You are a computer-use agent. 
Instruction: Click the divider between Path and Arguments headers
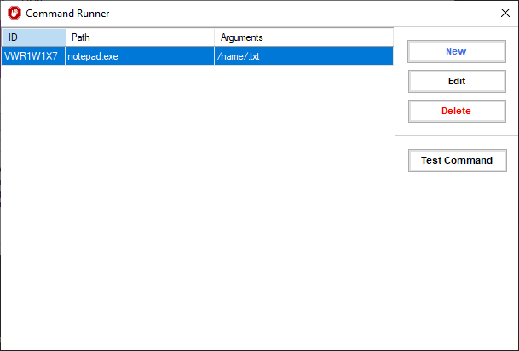pos(215,37)
